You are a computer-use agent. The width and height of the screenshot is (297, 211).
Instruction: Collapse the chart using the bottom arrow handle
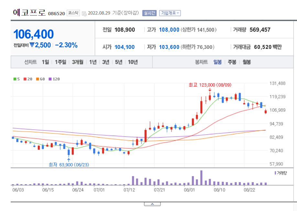(152, 204)
